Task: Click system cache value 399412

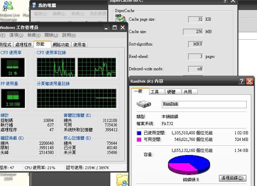Action: (x=111, y=130)
